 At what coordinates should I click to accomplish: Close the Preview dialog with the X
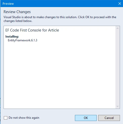point(120,4)
